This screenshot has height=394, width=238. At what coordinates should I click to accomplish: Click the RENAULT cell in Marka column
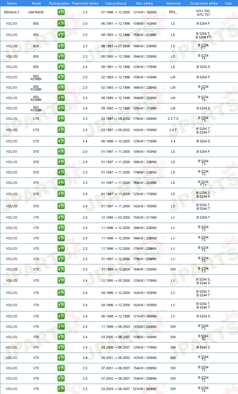pos(12,12)
